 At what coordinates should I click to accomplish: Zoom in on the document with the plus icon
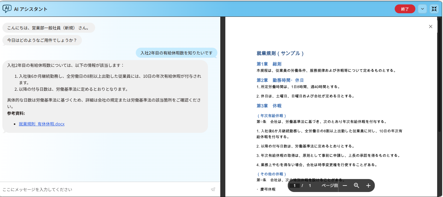coord(368,186)
